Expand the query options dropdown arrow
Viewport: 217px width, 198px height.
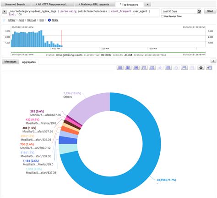coord(4,11)
